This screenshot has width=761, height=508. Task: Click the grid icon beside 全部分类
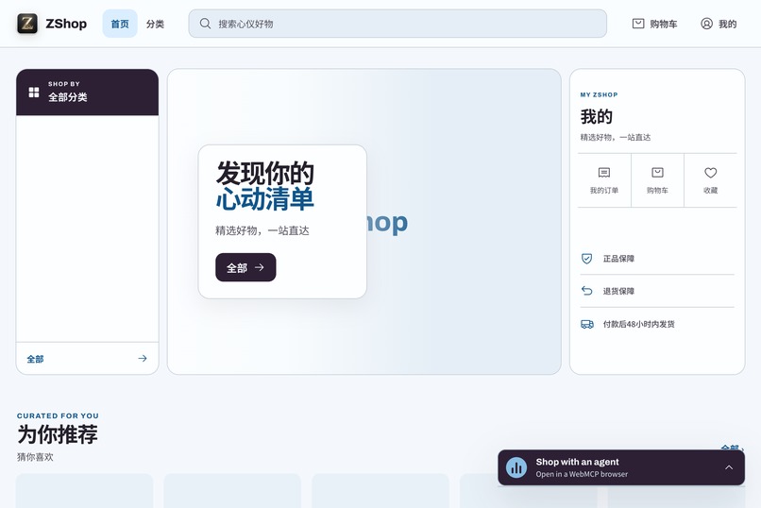[34, 93]
